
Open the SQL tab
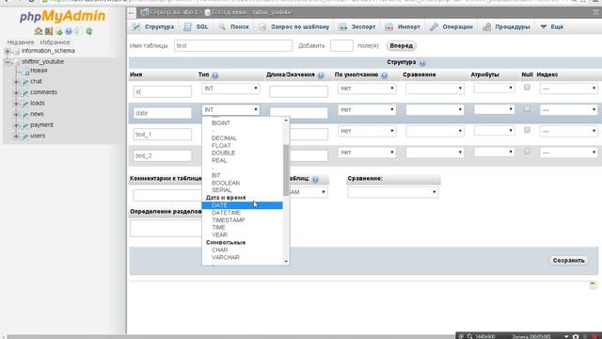(x=196, y=27)
